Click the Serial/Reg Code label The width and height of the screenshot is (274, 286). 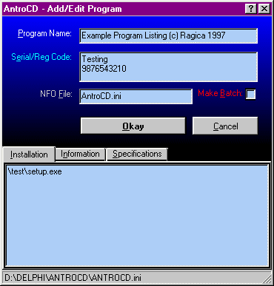click(x=41, y=57)
